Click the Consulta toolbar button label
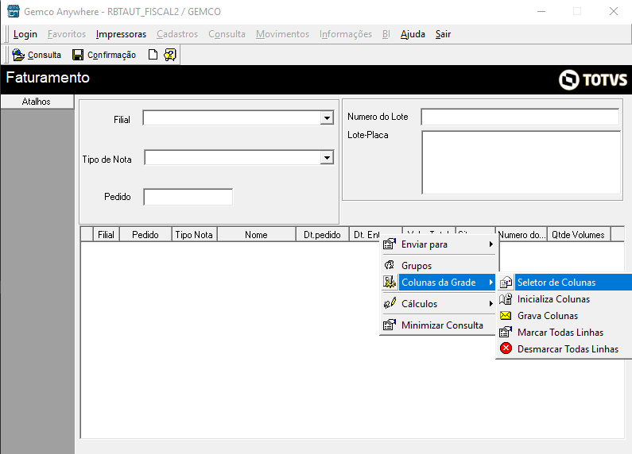Screen dimensions: 632x454 tap(45, 55)
